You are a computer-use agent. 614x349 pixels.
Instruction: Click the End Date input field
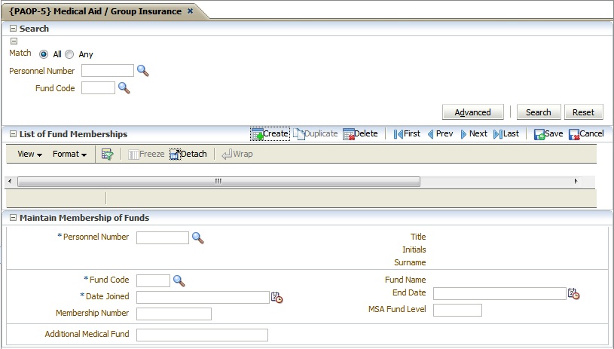click(x=499, y=294)
